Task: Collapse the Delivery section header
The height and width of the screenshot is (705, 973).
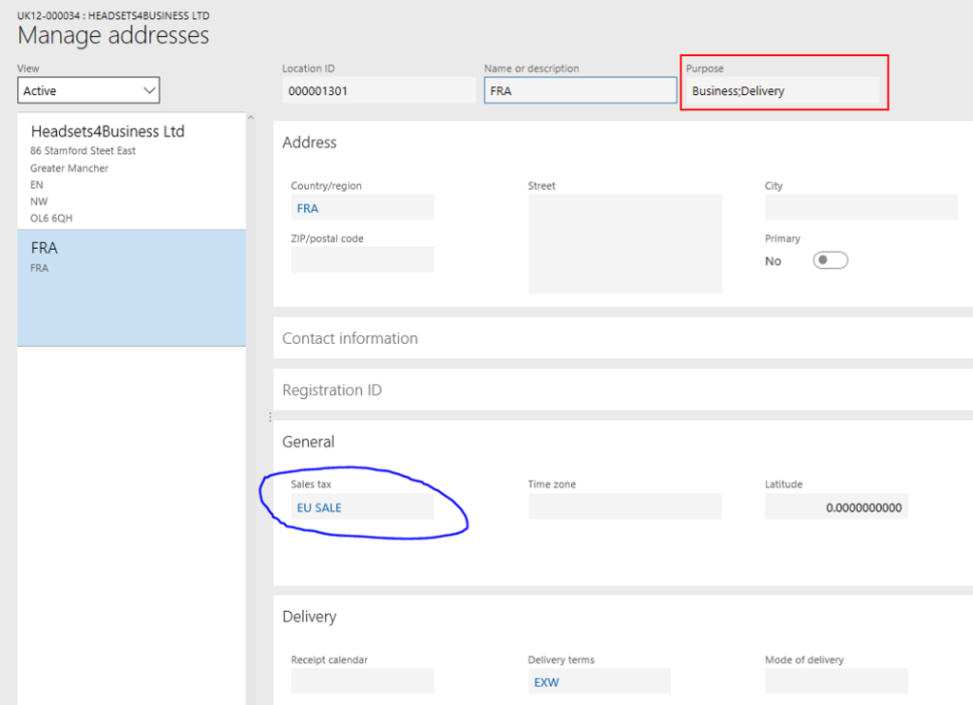Action: [310, 617]
